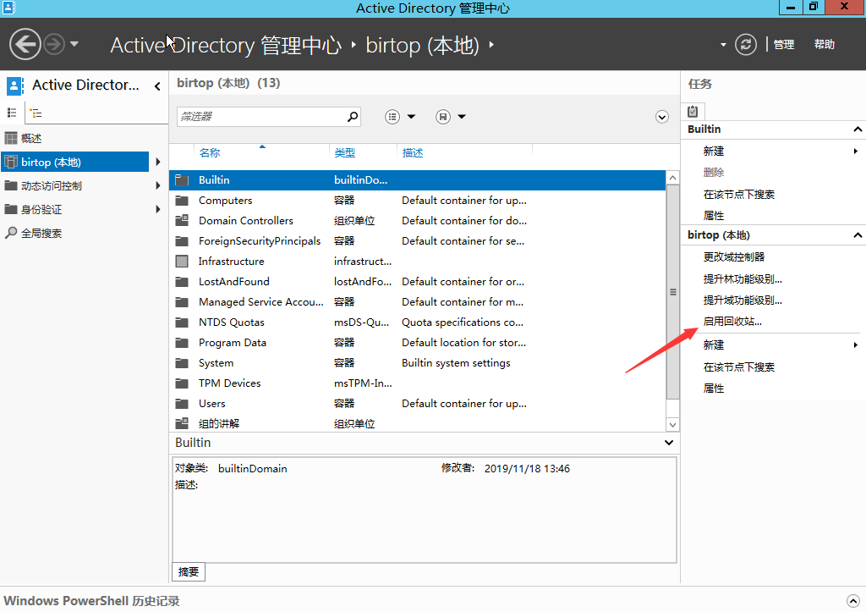The image size is (866, 612).
Task: Open 属性 under birtop (本地) tasks
Action: click(714, 389)
